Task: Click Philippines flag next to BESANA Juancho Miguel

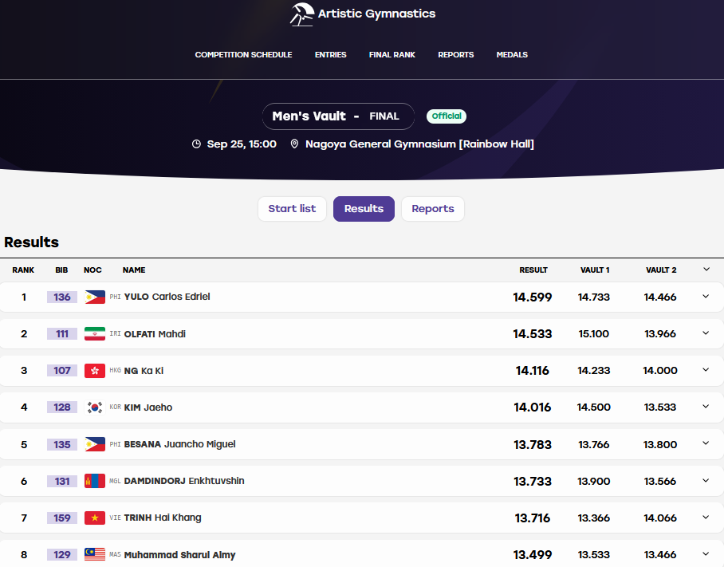Action: pyautogui.click(x=95, y=444)
